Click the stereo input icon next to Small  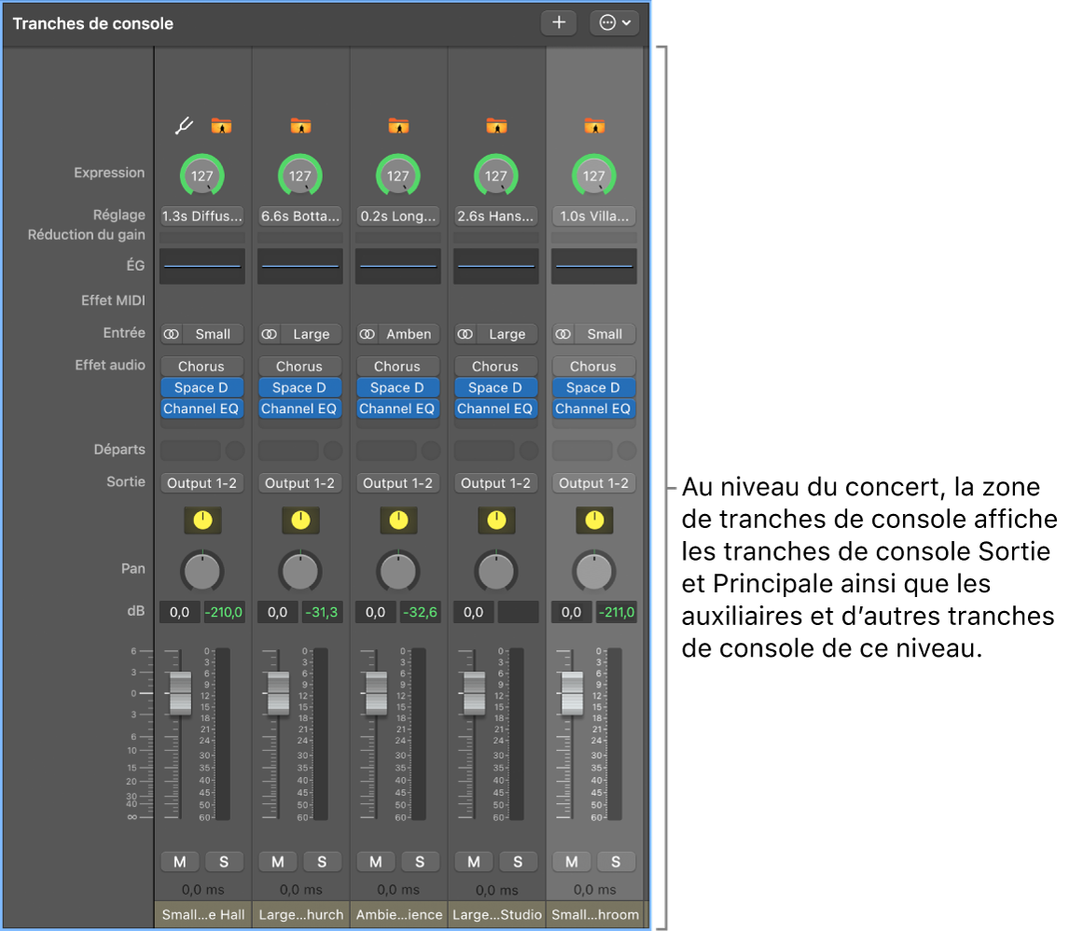(175, 333)
